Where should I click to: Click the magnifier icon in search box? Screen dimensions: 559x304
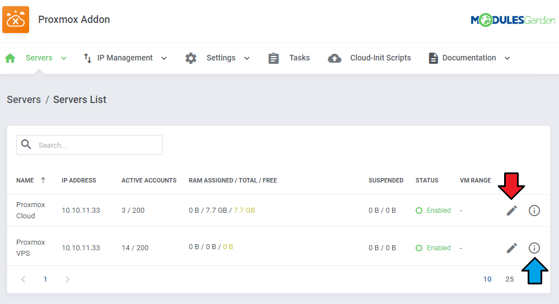pyautogui.click(x=26, y=144)
